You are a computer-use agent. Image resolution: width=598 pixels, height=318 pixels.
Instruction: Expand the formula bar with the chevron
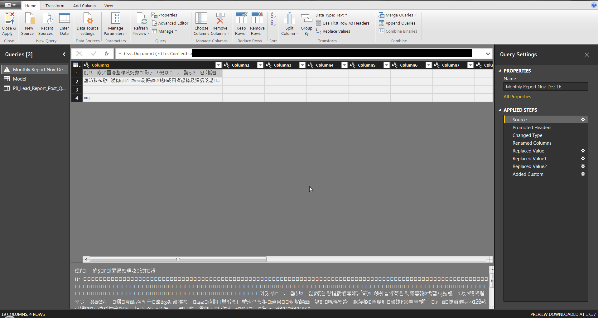(488, 54)
